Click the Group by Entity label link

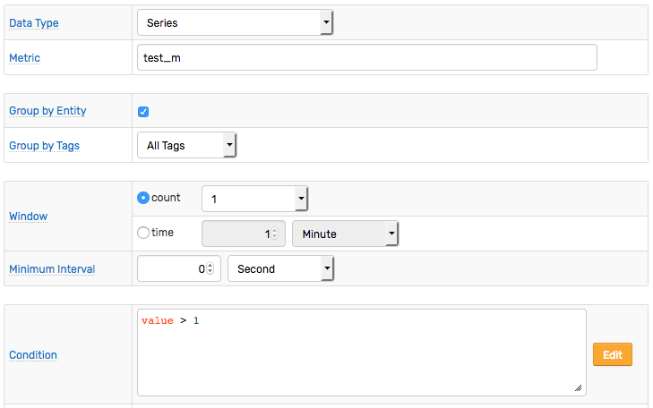click(47, 111)
